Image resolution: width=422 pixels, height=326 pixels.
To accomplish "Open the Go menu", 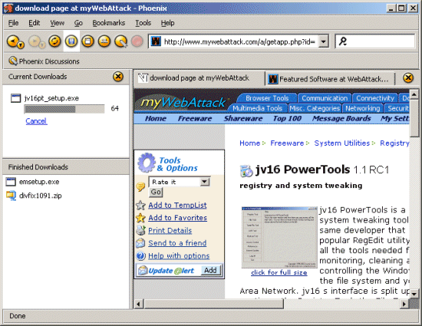I will [x=78, y=23].
